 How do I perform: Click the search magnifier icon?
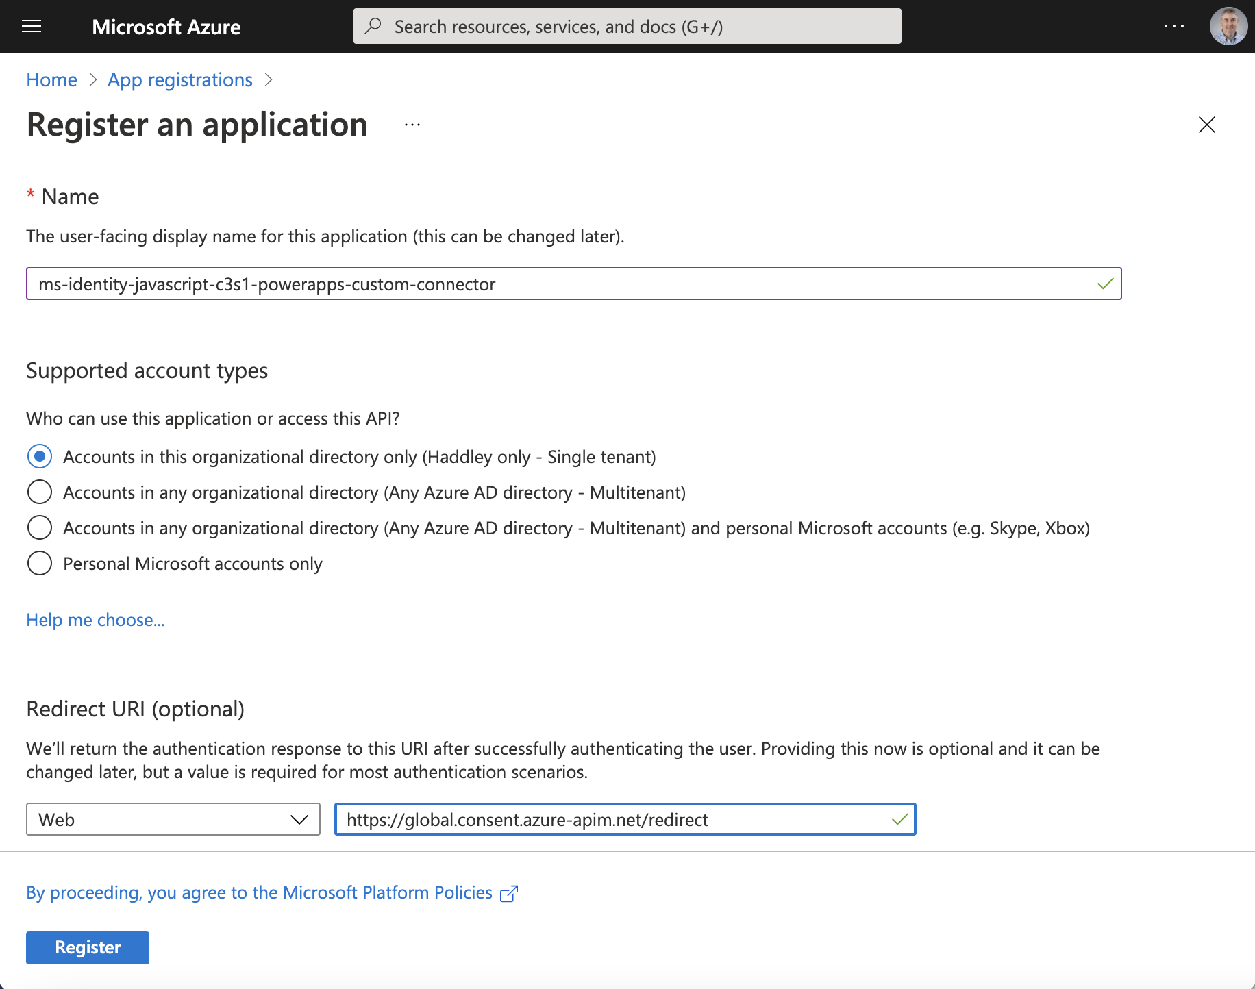(x=373, y=26)
